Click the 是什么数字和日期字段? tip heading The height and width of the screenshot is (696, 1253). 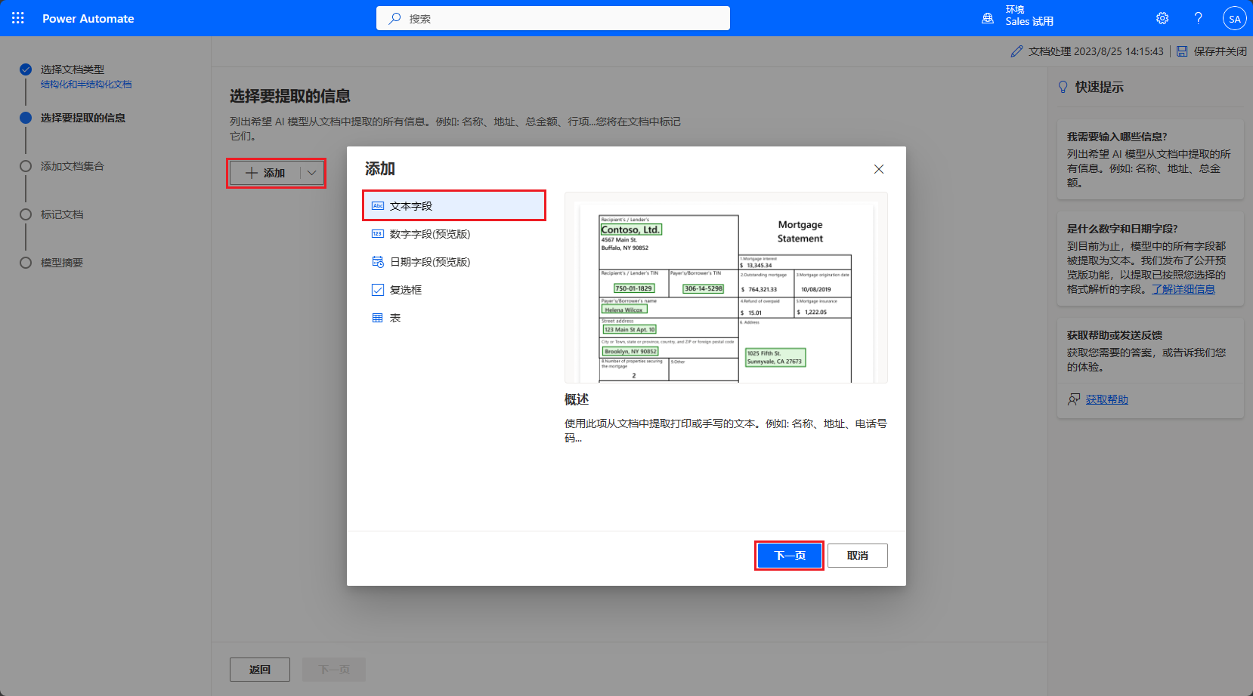click(1122, 229)
